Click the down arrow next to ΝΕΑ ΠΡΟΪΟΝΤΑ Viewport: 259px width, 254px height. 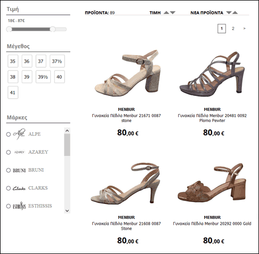tap(229, 13)
